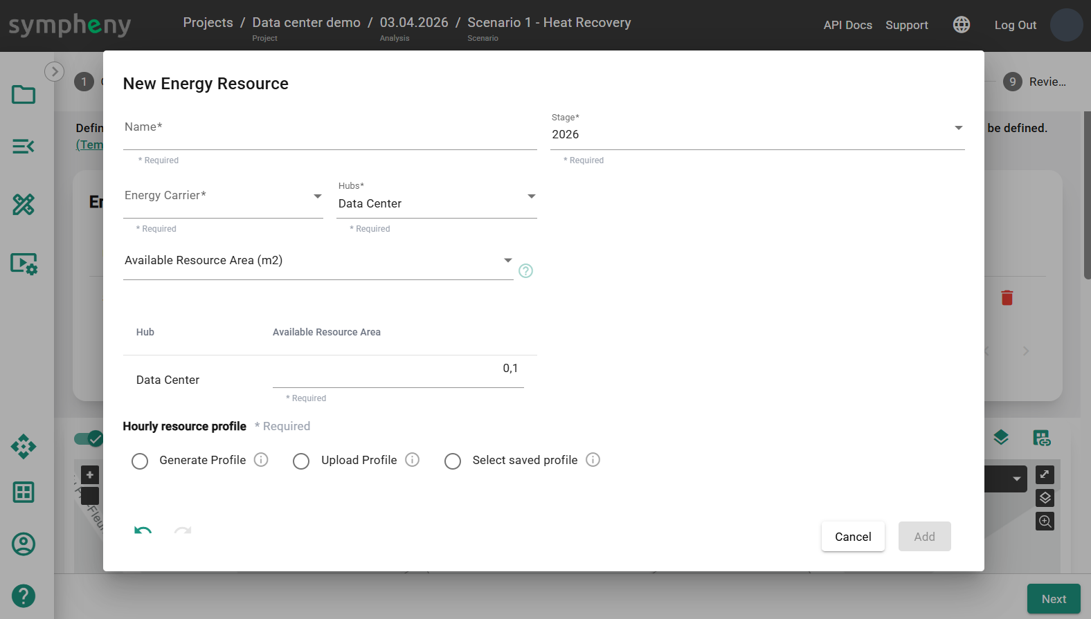Open the run settings play-gear sidebar icon
1091x619 pixels.
pos(24,264)
